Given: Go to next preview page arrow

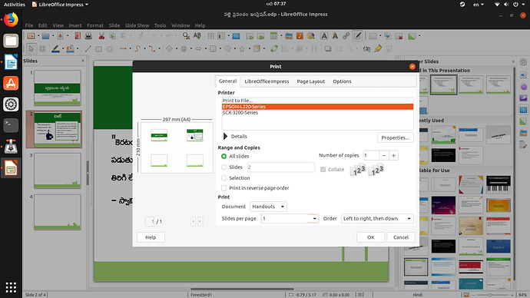Looking at the screenshot, I should (x=200, y=221).
